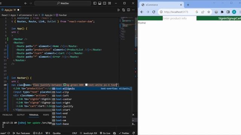Go forward in VS Code editor history
This screenshot has width=241, height=135.
tap(31, 3)
